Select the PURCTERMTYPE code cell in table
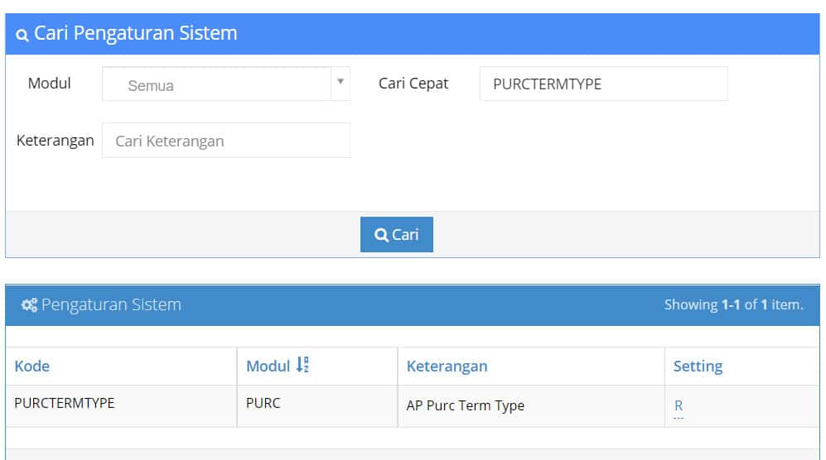826x460 pixels. [65, 403]
